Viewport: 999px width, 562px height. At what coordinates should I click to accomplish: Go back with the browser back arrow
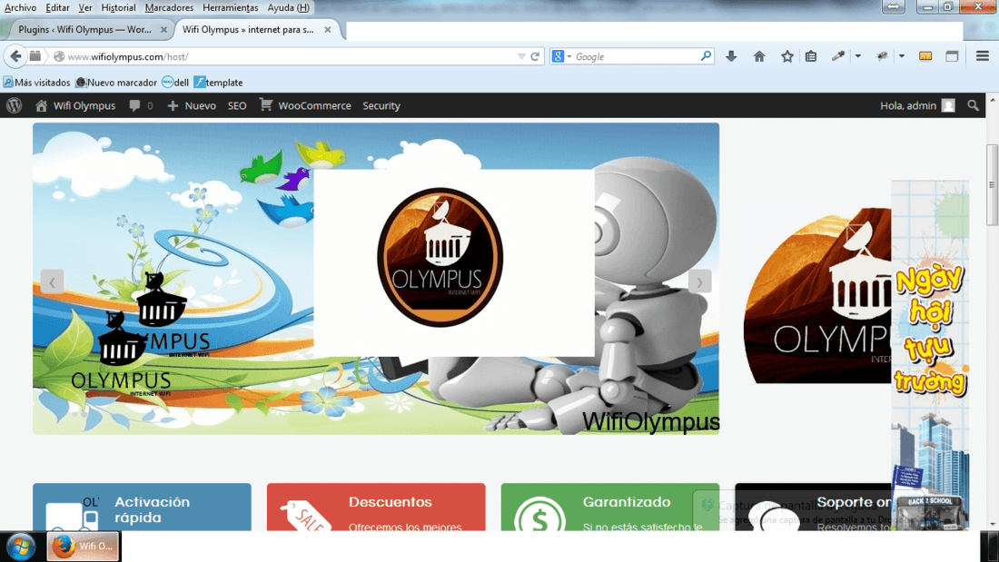(15, 56)
